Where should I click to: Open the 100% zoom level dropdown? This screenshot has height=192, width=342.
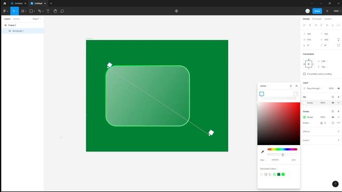(x=337, y=11)
